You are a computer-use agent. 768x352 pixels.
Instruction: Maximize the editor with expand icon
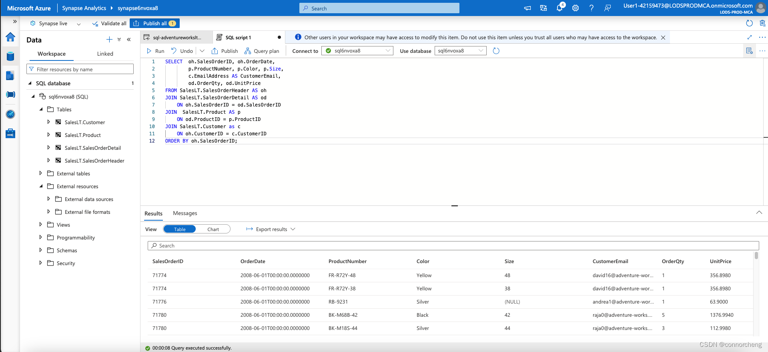tap(750, 37)
